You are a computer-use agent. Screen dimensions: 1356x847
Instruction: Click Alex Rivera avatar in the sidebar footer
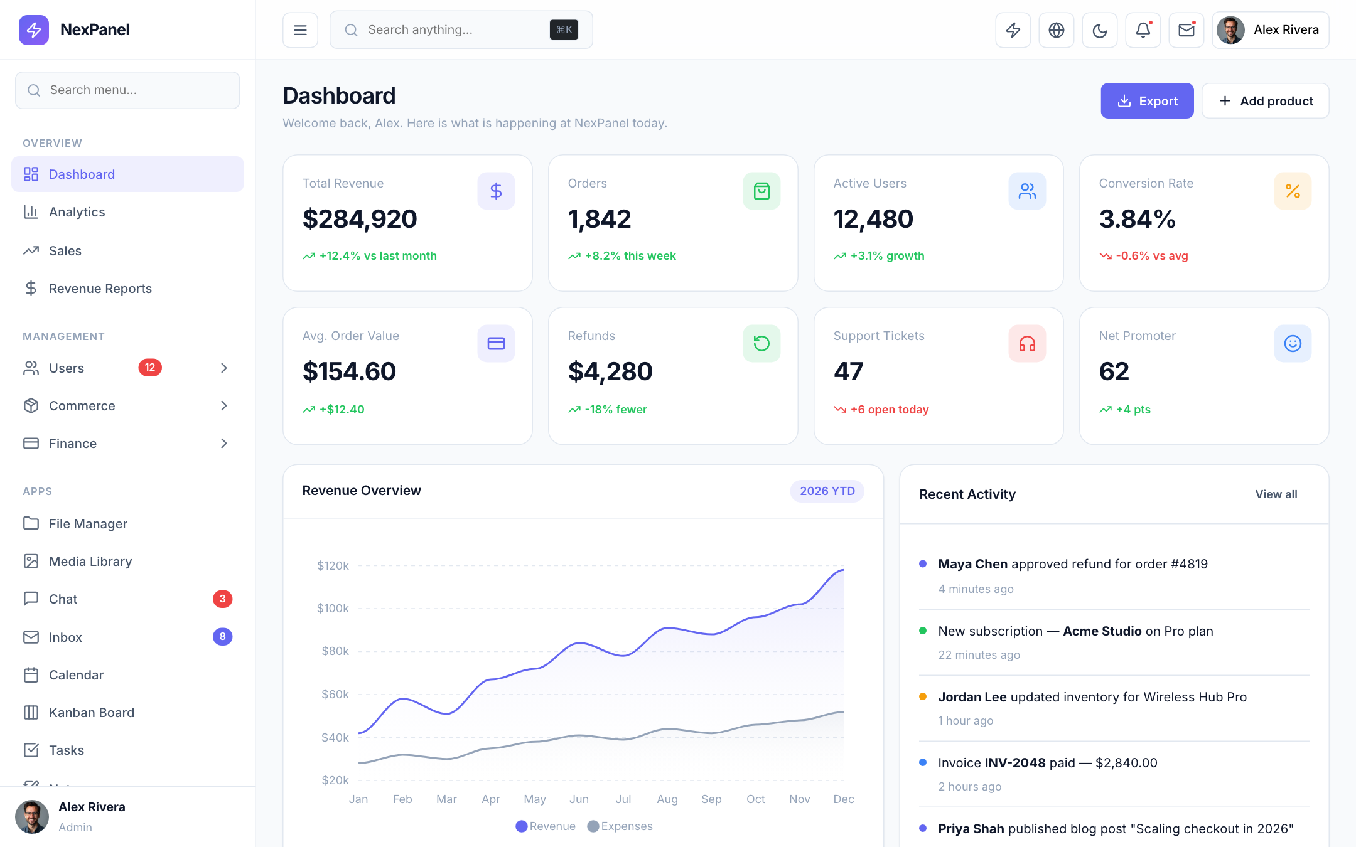(x=32, y=816)
